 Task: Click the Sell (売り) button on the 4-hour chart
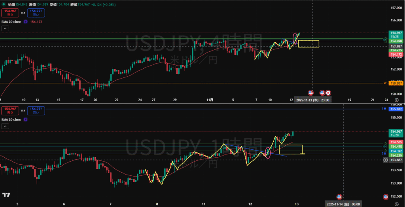coord(9,13)
